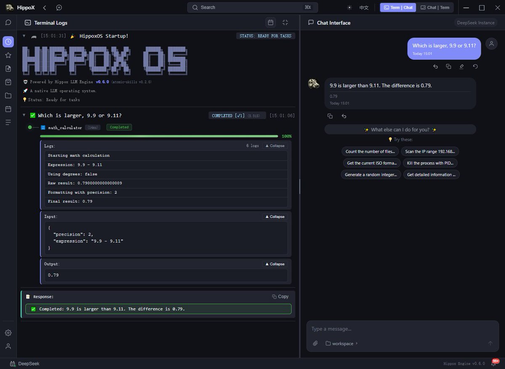Screen dimensions: 505x369
Task: Open the favorites star sidebar icon
Action: click(8, 55)
